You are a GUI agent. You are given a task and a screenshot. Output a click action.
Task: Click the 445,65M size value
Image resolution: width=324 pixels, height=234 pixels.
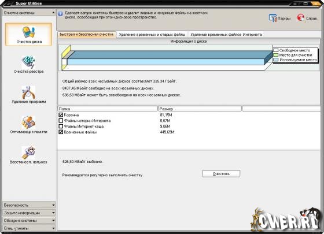[167, 132]
